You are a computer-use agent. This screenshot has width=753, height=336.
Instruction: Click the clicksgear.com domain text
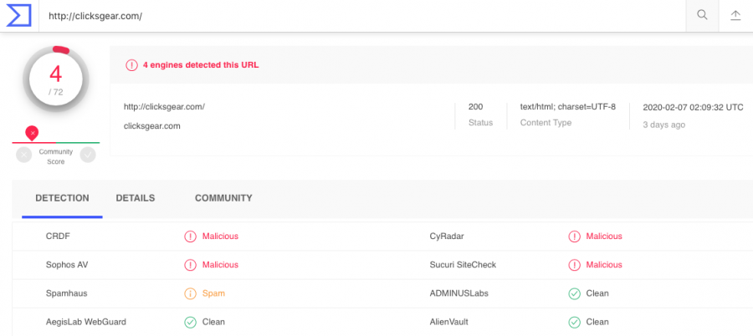click(151, 126)
